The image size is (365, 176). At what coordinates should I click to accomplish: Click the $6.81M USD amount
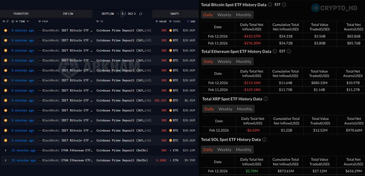pos(190,100)
